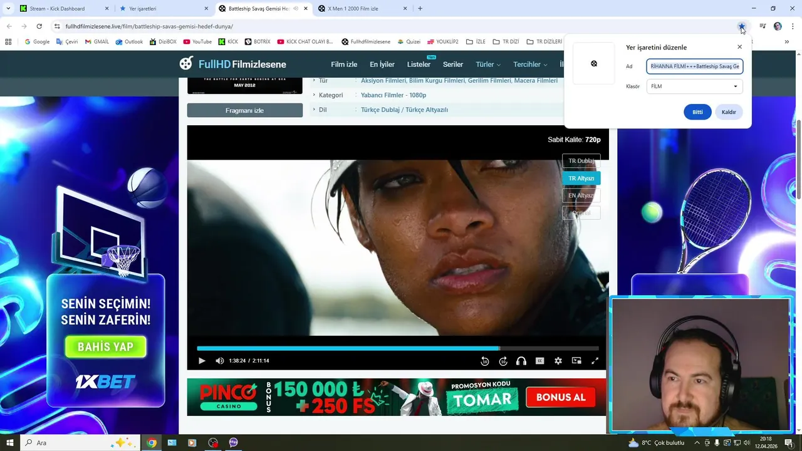This screenshot has width=802, height=451.
Task: Select the TR Dublaj audio option
Action: pyautogui.click(x=581, y=161)
